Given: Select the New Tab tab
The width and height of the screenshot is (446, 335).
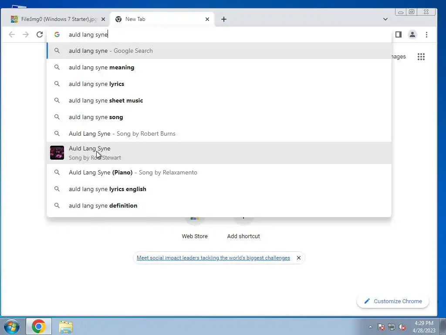Looking at the screenshot, I should (x=162, y=19).
